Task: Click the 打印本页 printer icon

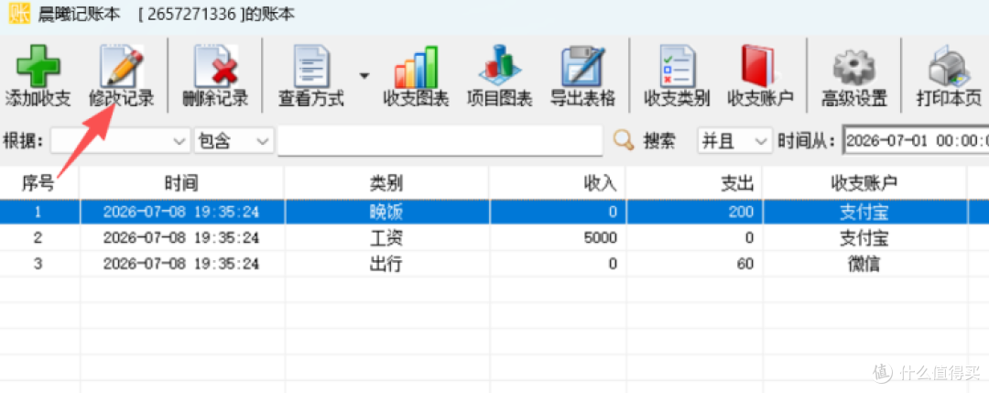Action: point(949,67)
